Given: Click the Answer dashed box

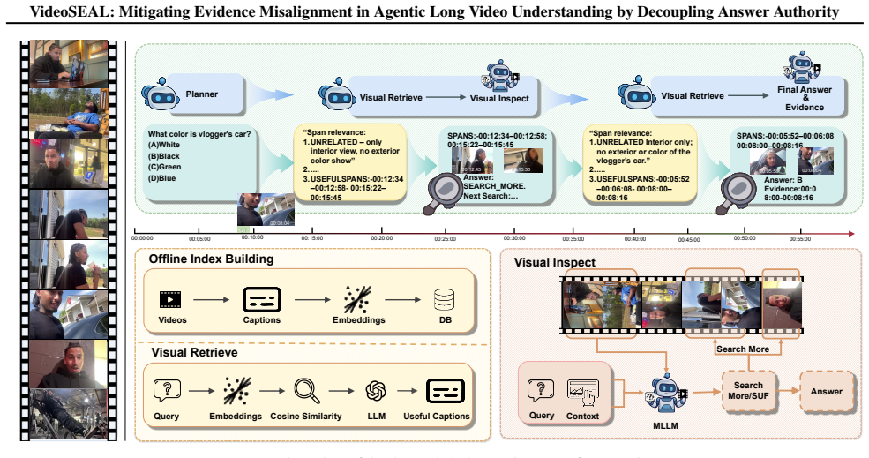Looking at the screenshot, I should click(x=827, y=392).
